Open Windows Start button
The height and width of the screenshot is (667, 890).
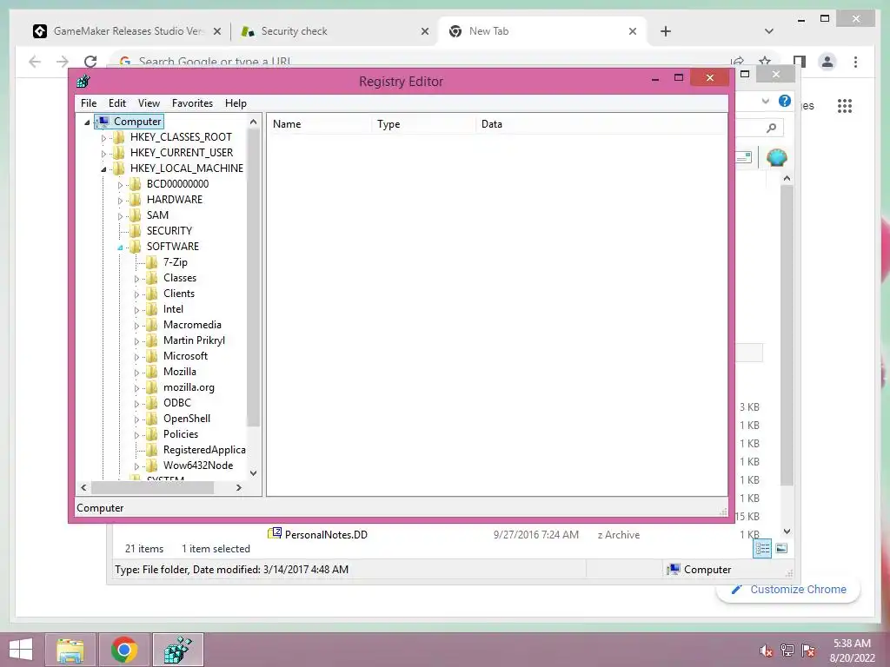[21, 650]
